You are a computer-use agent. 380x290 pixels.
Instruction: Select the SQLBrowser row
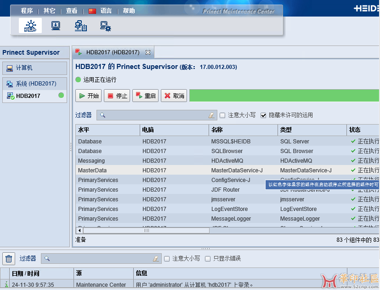227,151
